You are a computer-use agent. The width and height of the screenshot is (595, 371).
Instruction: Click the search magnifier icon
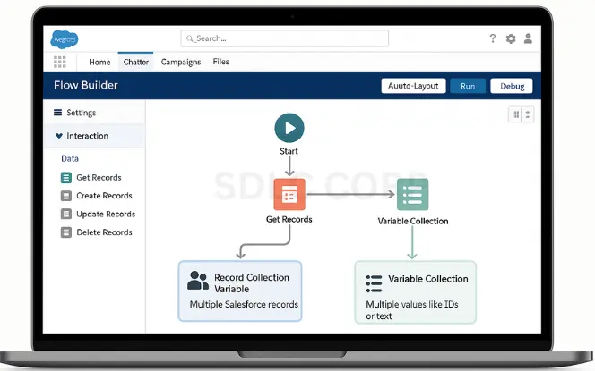[x=190, y=38]
